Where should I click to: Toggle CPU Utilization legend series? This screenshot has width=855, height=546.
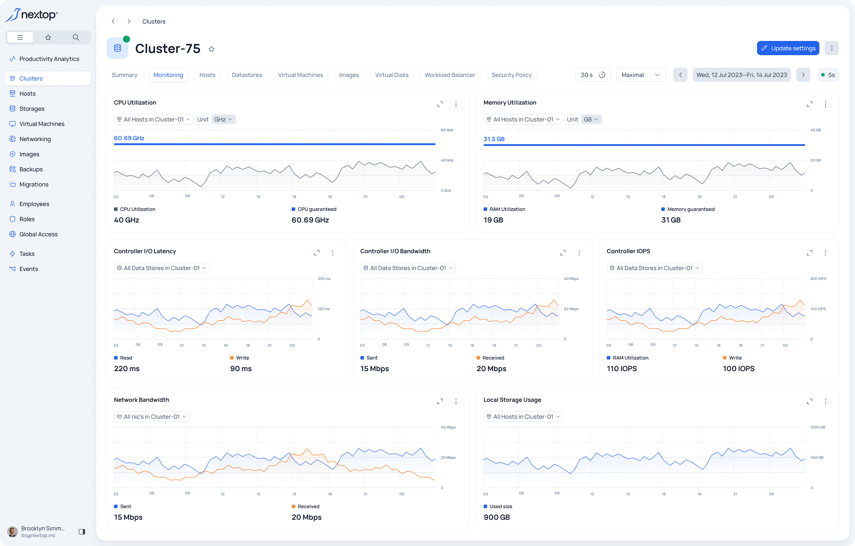134,209
